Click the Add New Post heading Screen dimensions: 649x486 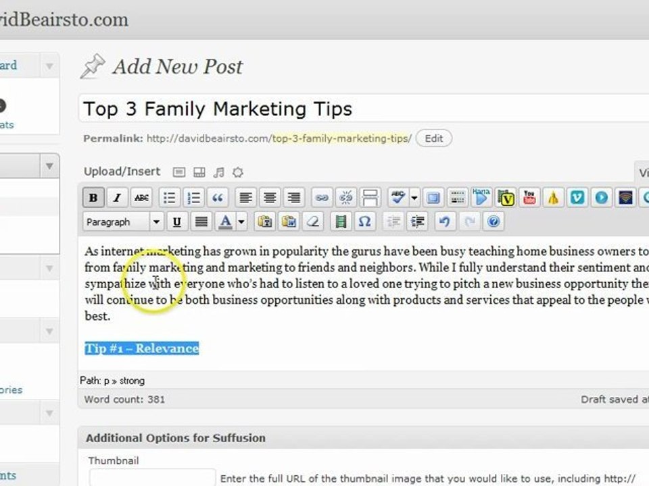[x=178, y=67]
